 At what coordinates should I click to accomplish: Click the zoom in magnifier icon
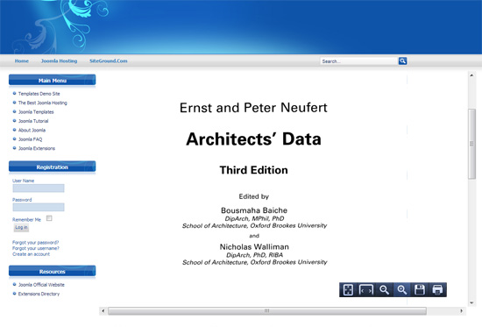401,290
